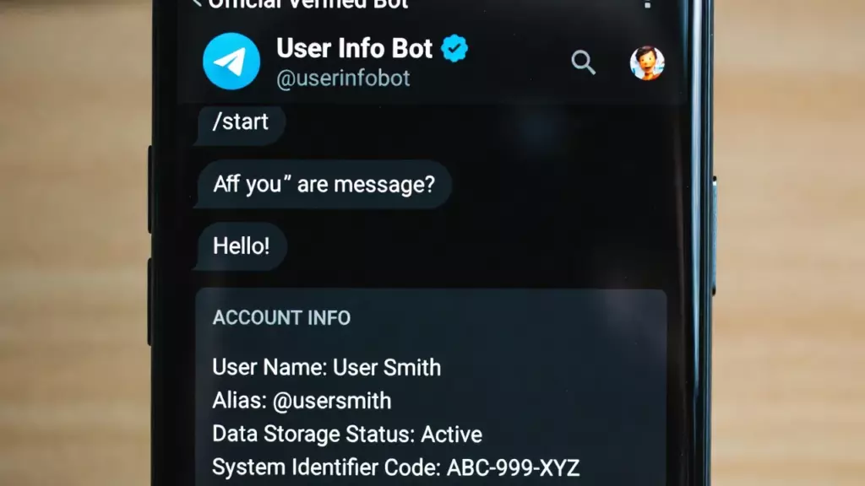Tap the ACCOUNT INFO heading

pyautogui.click(x=281, y=318)
